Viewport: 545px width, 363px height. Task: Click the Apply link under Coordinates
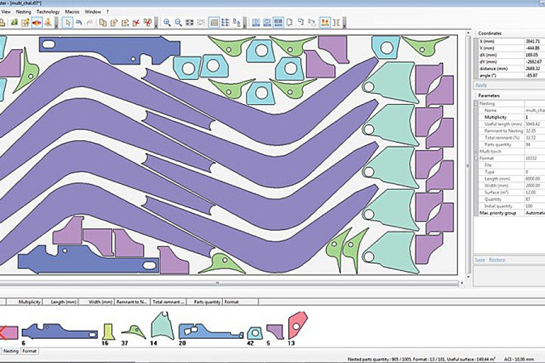point(481,85)
